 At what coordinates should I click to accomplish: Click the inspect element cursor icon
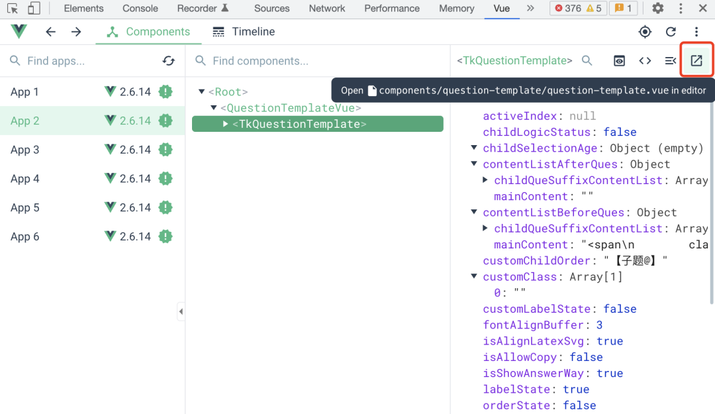[x=13, y=9]
